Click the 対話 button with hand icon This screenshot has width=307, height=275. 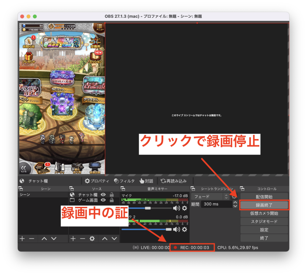tap(146, 181)
